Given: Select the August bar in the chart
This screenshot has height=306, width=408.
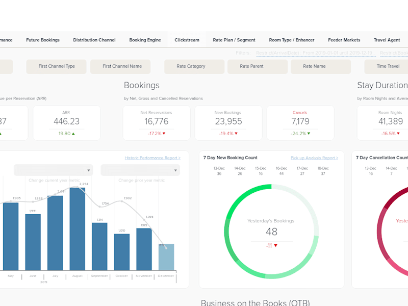Looking at the screenshot, I should 78,229.
